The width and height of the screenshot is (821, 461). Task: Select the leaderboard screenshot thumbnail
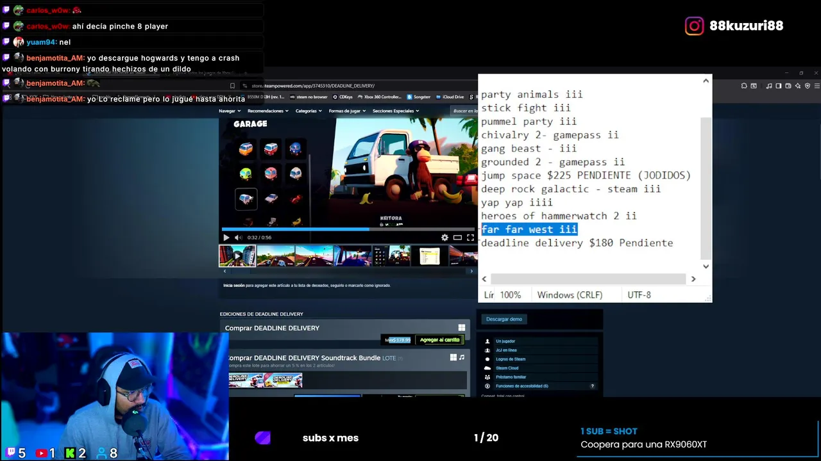click(x=430, y=256)
